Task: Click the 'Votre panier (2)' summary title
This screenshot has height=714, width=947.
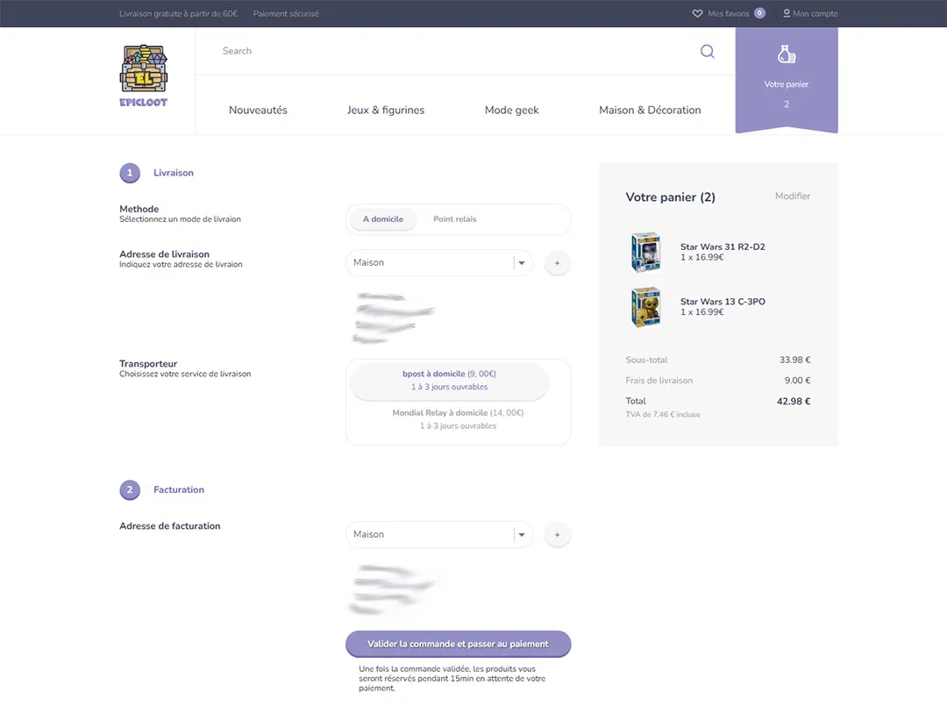Action: click(671, 197)
